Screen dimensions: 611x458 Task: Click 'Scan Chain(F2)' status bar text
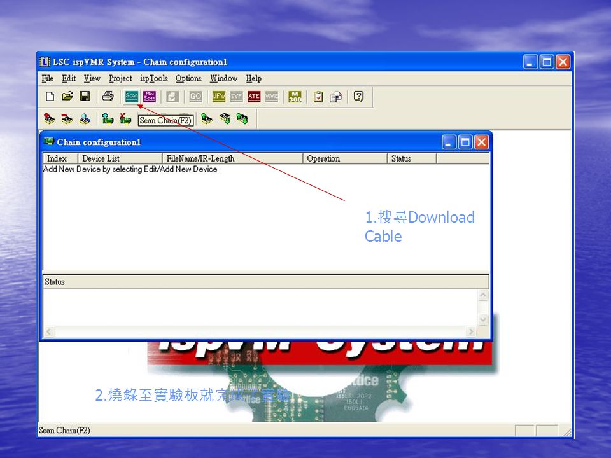coord(64,431)
